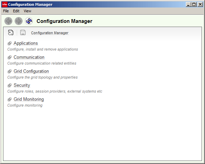Click the forward navigation arrow icon
Image resolution: width=205 pixels, height=164 pixels.
tap(18, 21)
